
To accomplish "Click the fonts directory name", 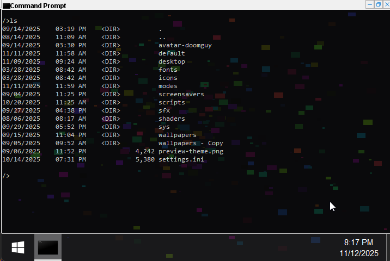I will tap(168, 70).
